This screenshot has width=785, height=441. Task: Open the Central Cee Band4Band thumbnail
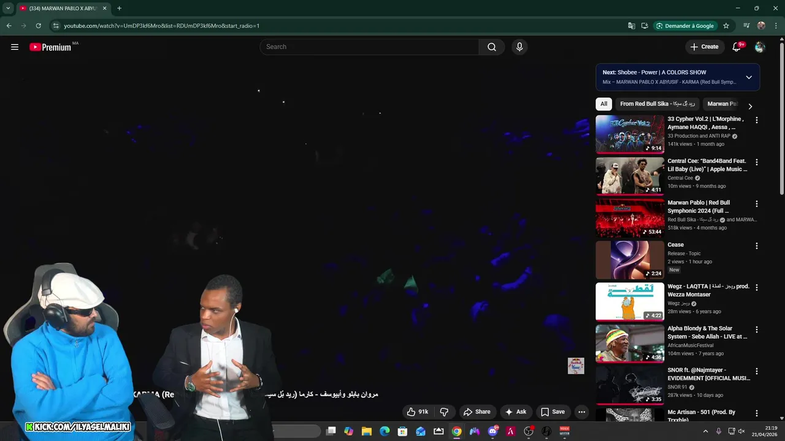[630, 176]
